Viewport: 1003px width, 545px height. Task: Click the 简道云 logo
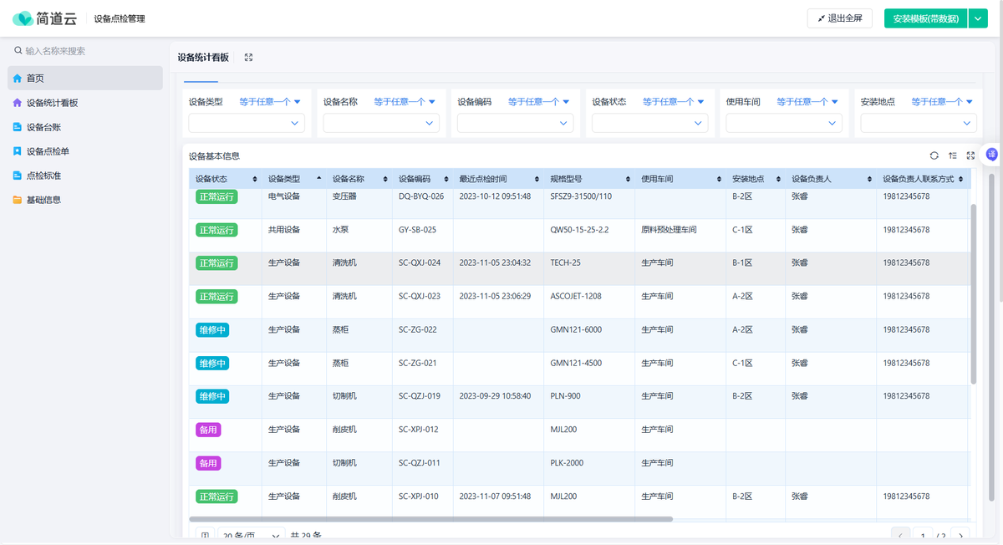(x=44, y=18)
